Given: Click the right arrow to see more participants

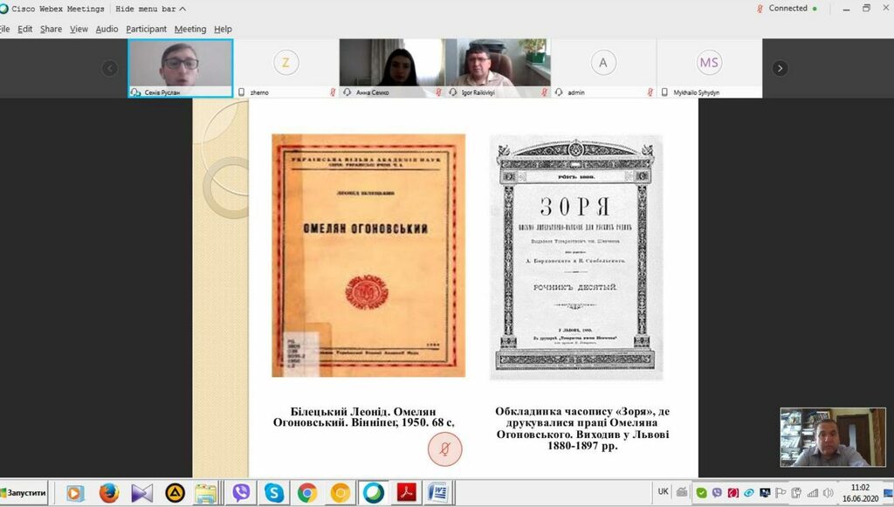Looking at the screenshot, I should point(780,67).
